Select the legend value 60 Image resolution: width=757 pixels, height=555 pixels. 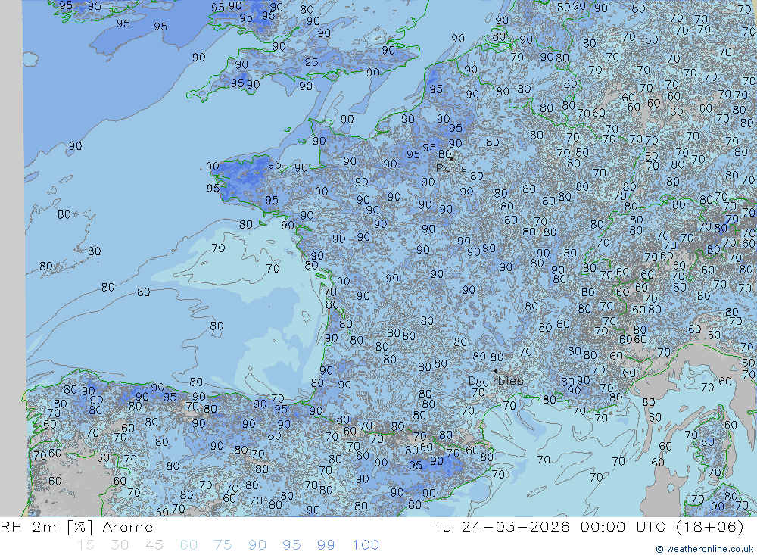point(188,545)
